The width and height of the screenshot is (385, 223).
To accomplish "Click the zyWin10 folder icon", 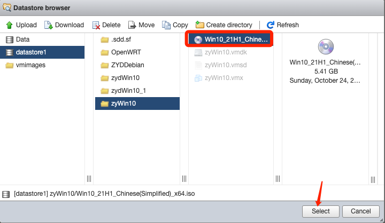I will click(105, 103).
